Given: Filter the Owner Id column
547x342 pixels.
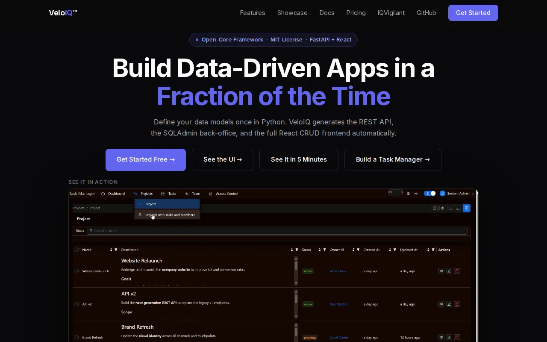Looking at the screenshot, I should [359, 250].
